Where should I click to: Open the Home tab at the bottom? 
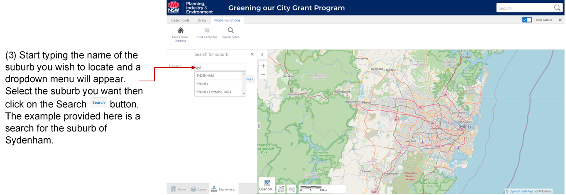(x=178, y=189)
